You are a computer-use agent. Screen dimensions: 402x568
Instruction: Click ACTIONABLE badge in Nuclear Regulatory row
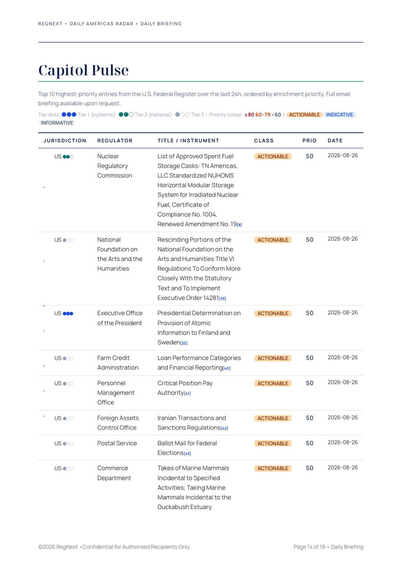click(x=273, y=156)
